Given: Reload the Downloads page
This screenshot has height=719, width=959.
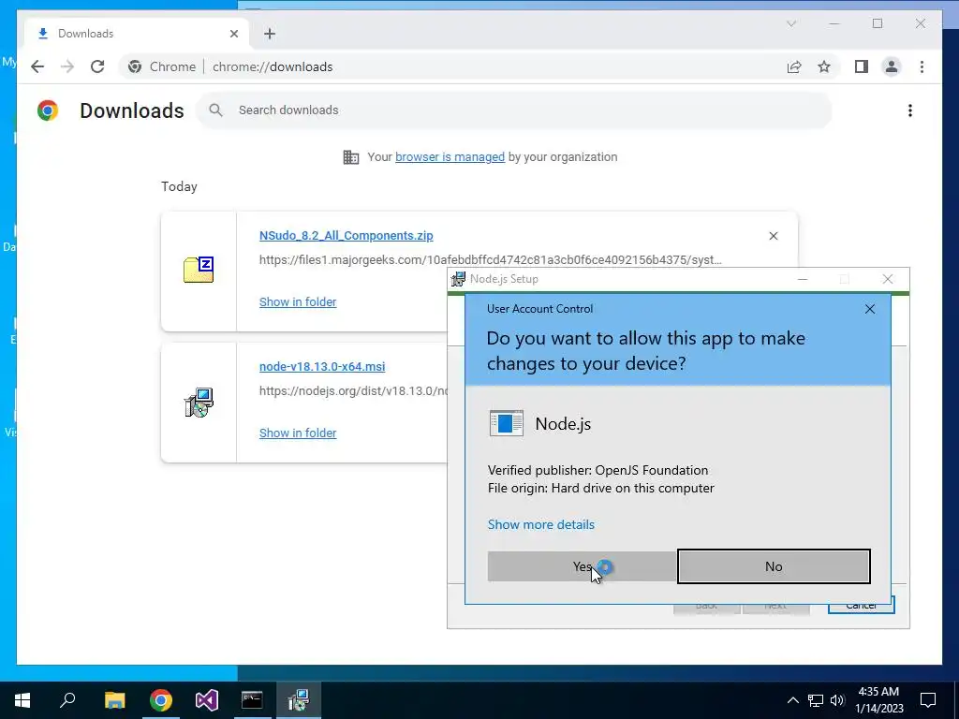Looking at the screenshot, I should [97, 66].
